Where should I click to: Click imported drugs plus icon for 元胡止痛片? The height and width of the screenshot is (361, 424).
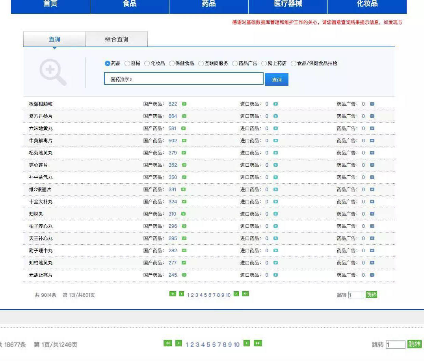point(275,275)
